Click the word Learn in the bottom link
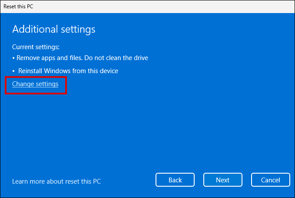The width and height of the screenshot is (295, 198). click(20, 181)
